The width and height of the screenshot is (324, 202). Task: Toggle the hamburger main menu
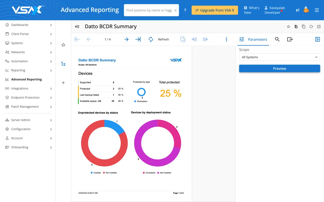coord(317,10)
